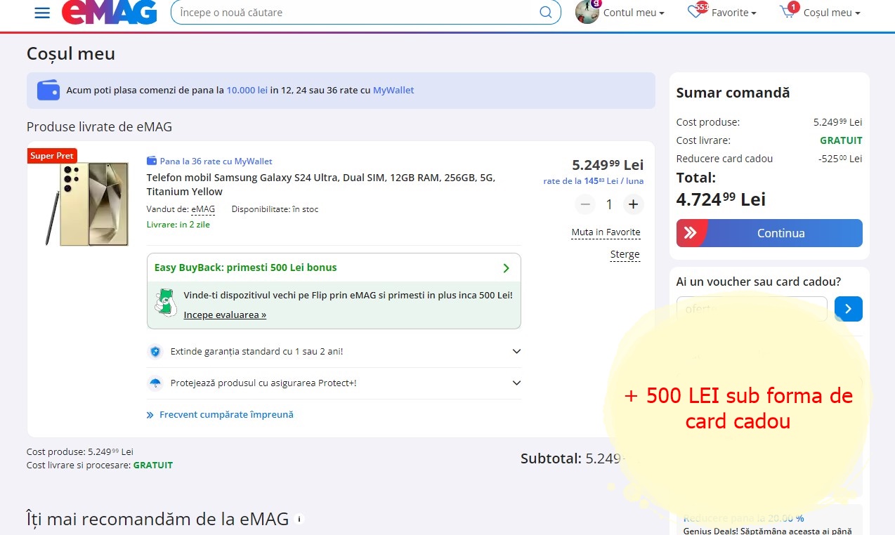
Task: Click Sterge to remove the product
Action: pyautogui.click(x=625, y=254)
